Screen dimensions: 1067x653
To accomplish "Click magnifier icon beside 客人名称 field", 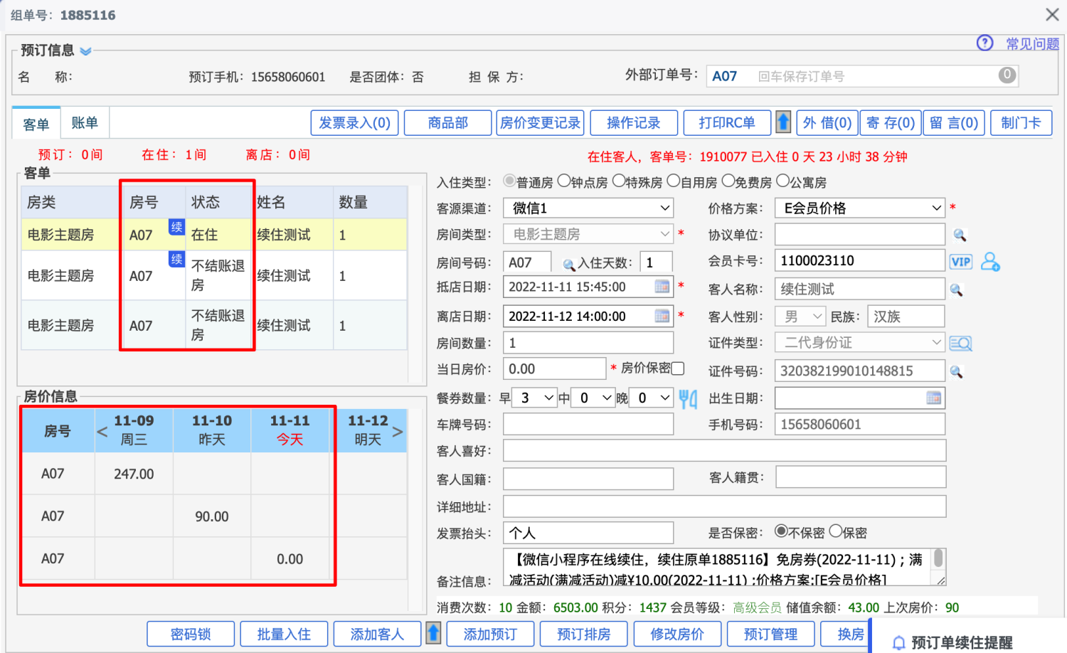I will point(956,290).
